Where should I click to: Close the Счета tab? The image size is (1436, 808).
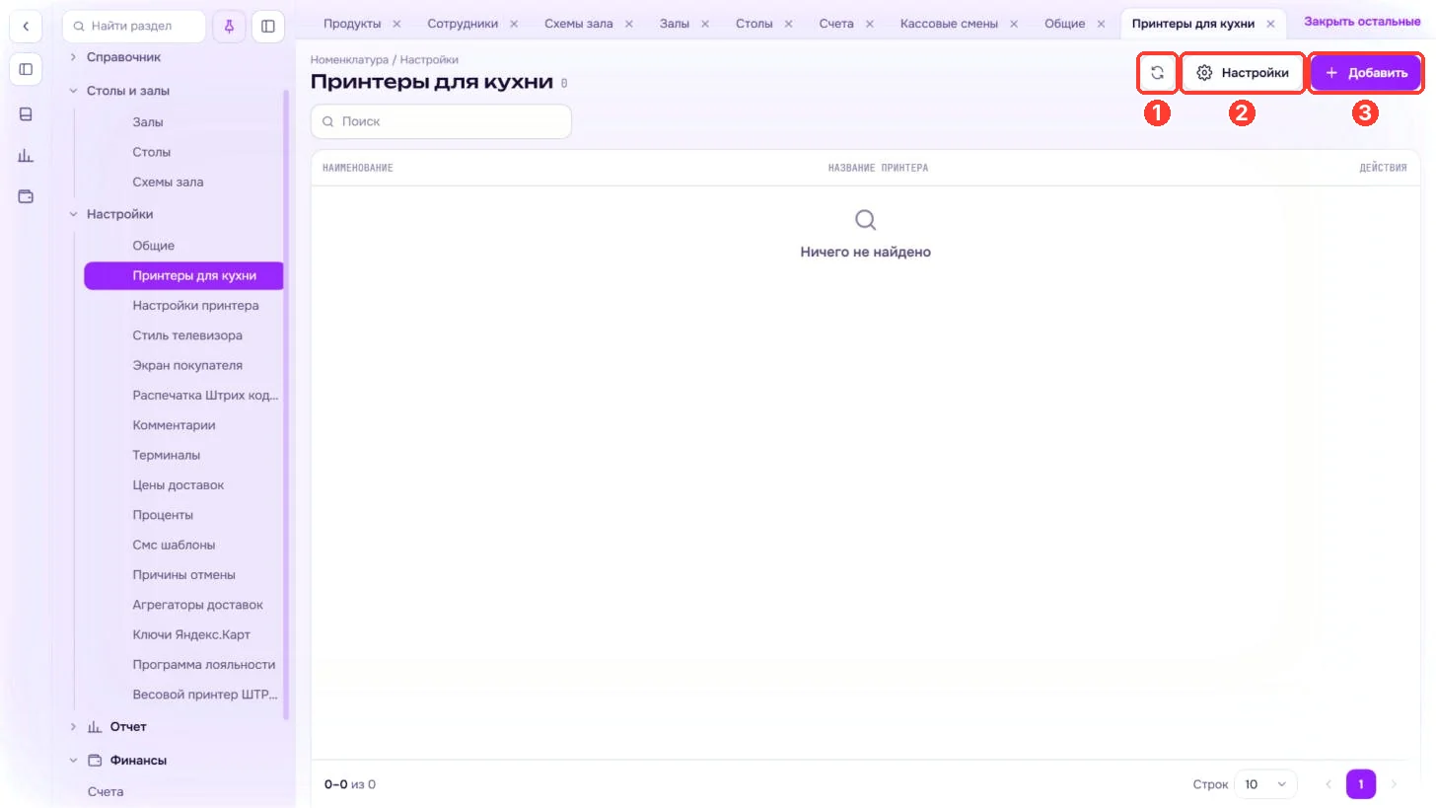[x=870, y=24]
